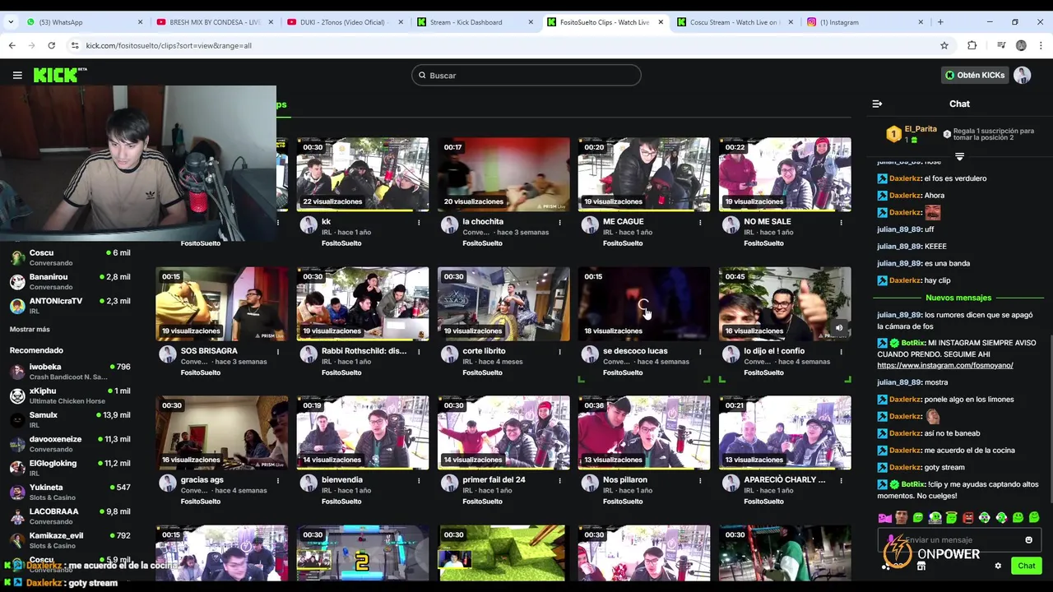Open the emoji picker in chat input
Viewport: 1053px width, 592px height.
pyautogui.click(x=1028, y=540)
